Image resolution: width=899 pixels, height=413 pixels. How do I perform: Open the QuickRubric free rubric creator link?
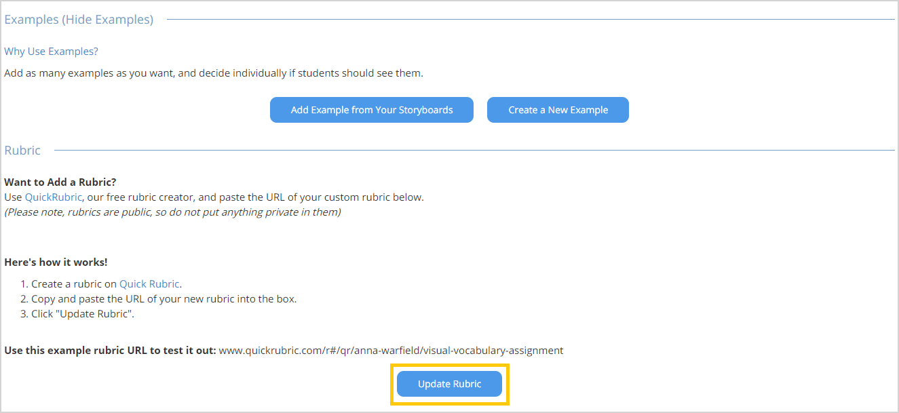pyautogui.click(x=53, y=197)
